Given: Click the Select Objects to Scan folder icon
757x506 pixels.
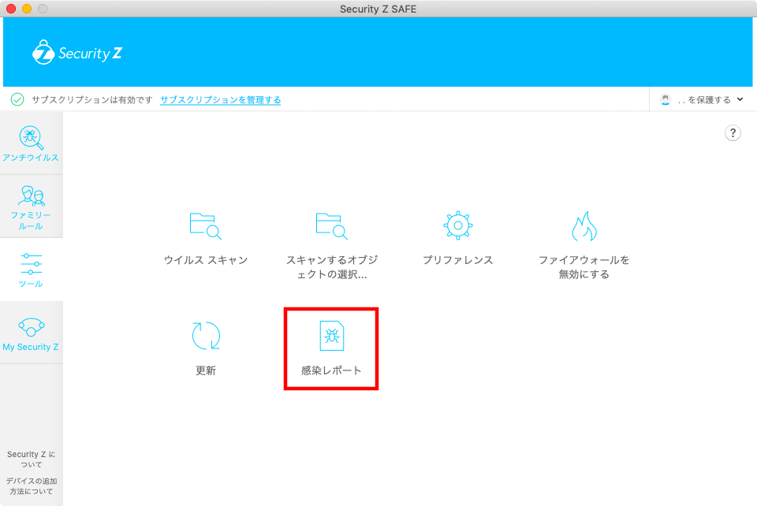Looking at the screenshot, I should pos(331,226).
